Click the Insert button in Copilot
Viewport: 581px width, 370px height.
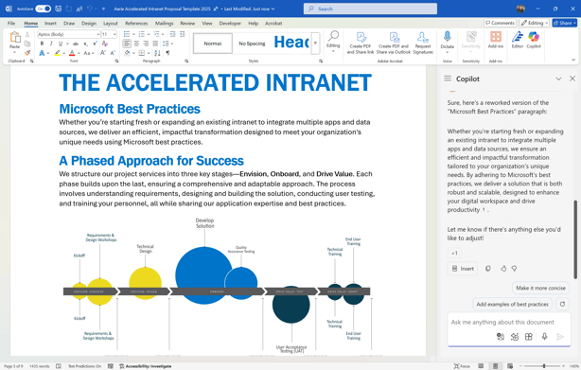click(463, 269)
